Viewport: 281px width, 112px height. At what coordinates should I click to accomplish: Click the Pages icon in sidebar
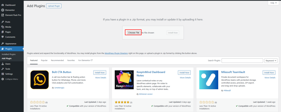click(x=2, y=32)
